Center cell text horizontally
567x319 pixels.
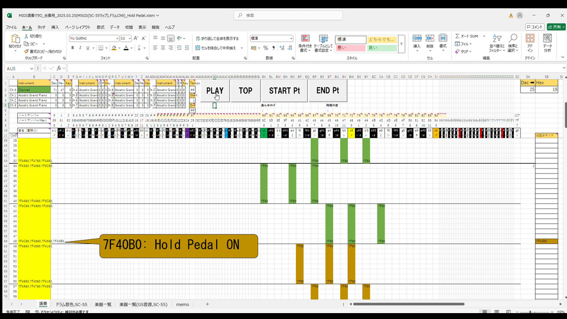[163, 48]
